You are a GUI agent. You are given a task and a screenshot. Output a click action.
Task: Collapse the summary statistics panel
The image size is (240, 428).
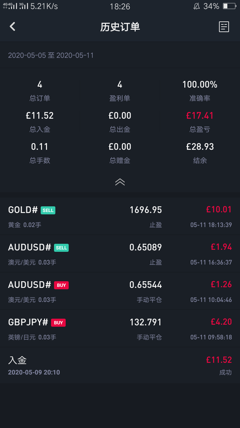click(x=120, y=182)
